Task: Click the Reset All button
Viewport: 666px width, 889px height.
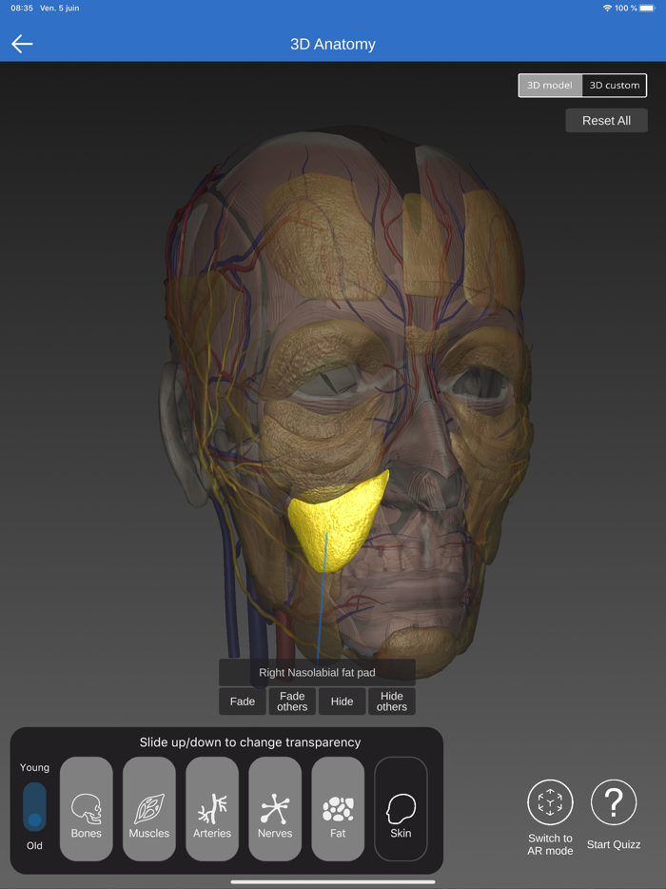Action: [606, 120]
